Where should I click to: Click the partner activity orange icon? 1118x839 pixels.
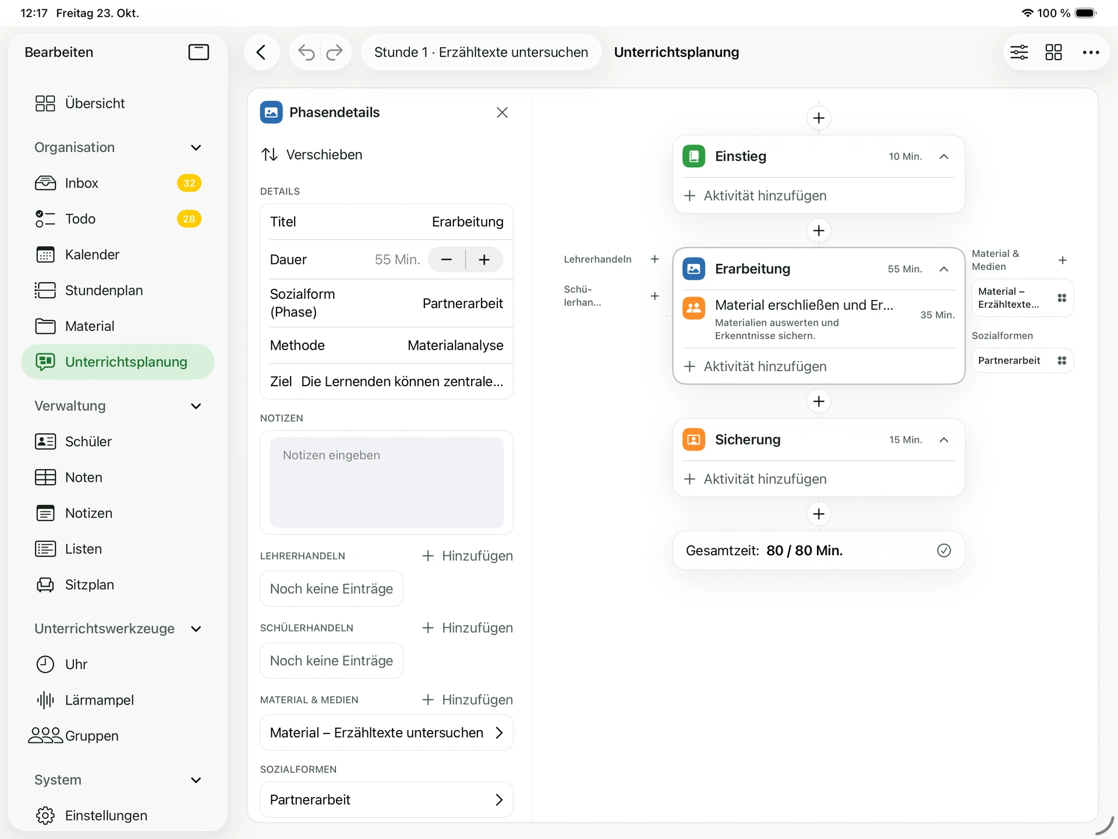coord(694,308)
